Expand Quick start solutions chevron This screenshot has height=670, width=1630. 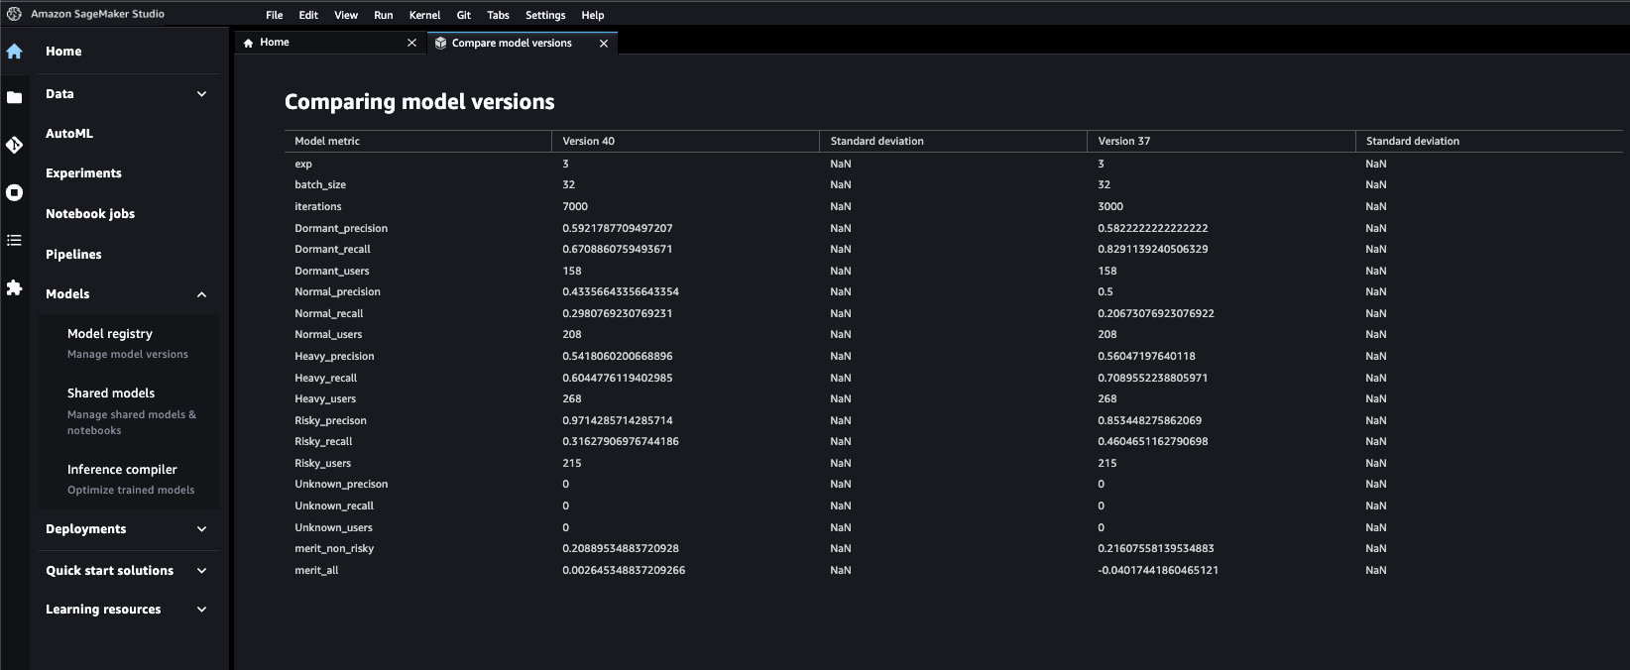[201, 571]
